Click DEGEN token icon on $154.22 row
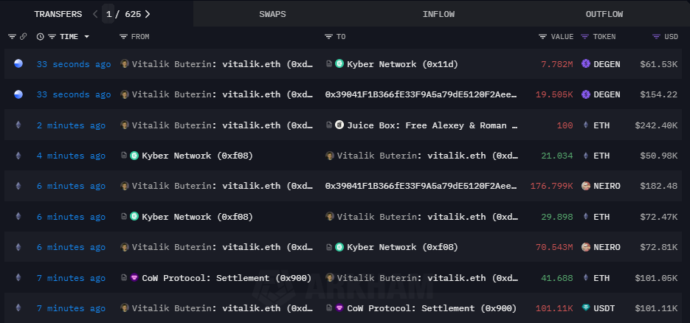Image resolution: width=690 pixels, height=323 pixels. pos(586,94)
